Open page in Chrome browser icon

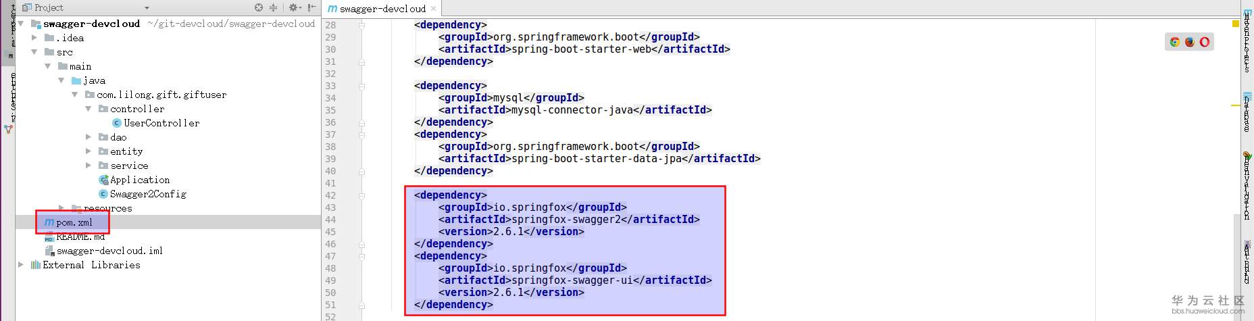[1175, 42]
